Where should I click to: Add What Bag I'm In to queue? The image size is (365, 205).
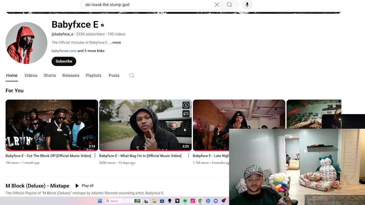(x=186, y=114)
